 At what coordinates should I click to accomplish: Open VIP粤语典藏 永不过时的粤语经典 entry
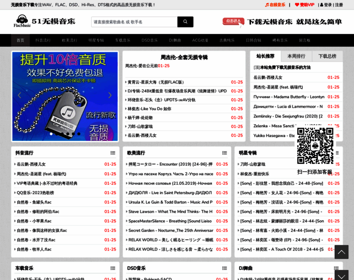pyautogui.click(x=47, y=183)
